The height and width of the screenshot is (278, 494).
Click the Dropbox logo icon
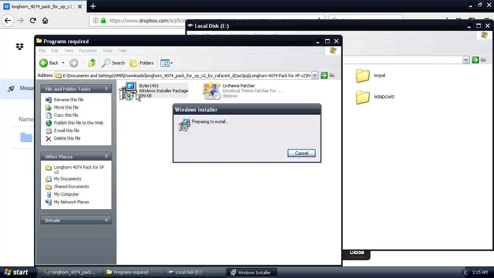click(x=20, y=47)
